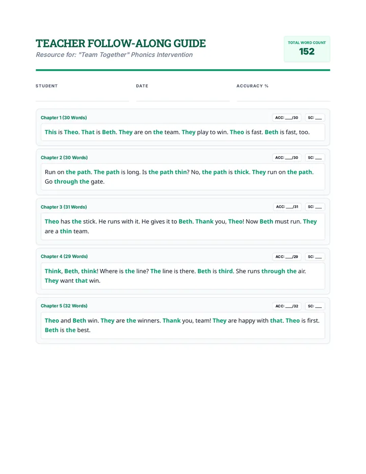Click the Chapter 5 ACC /32 field
Image resolution: width=366 pixels, height=474 pixels.
[287, 306]
